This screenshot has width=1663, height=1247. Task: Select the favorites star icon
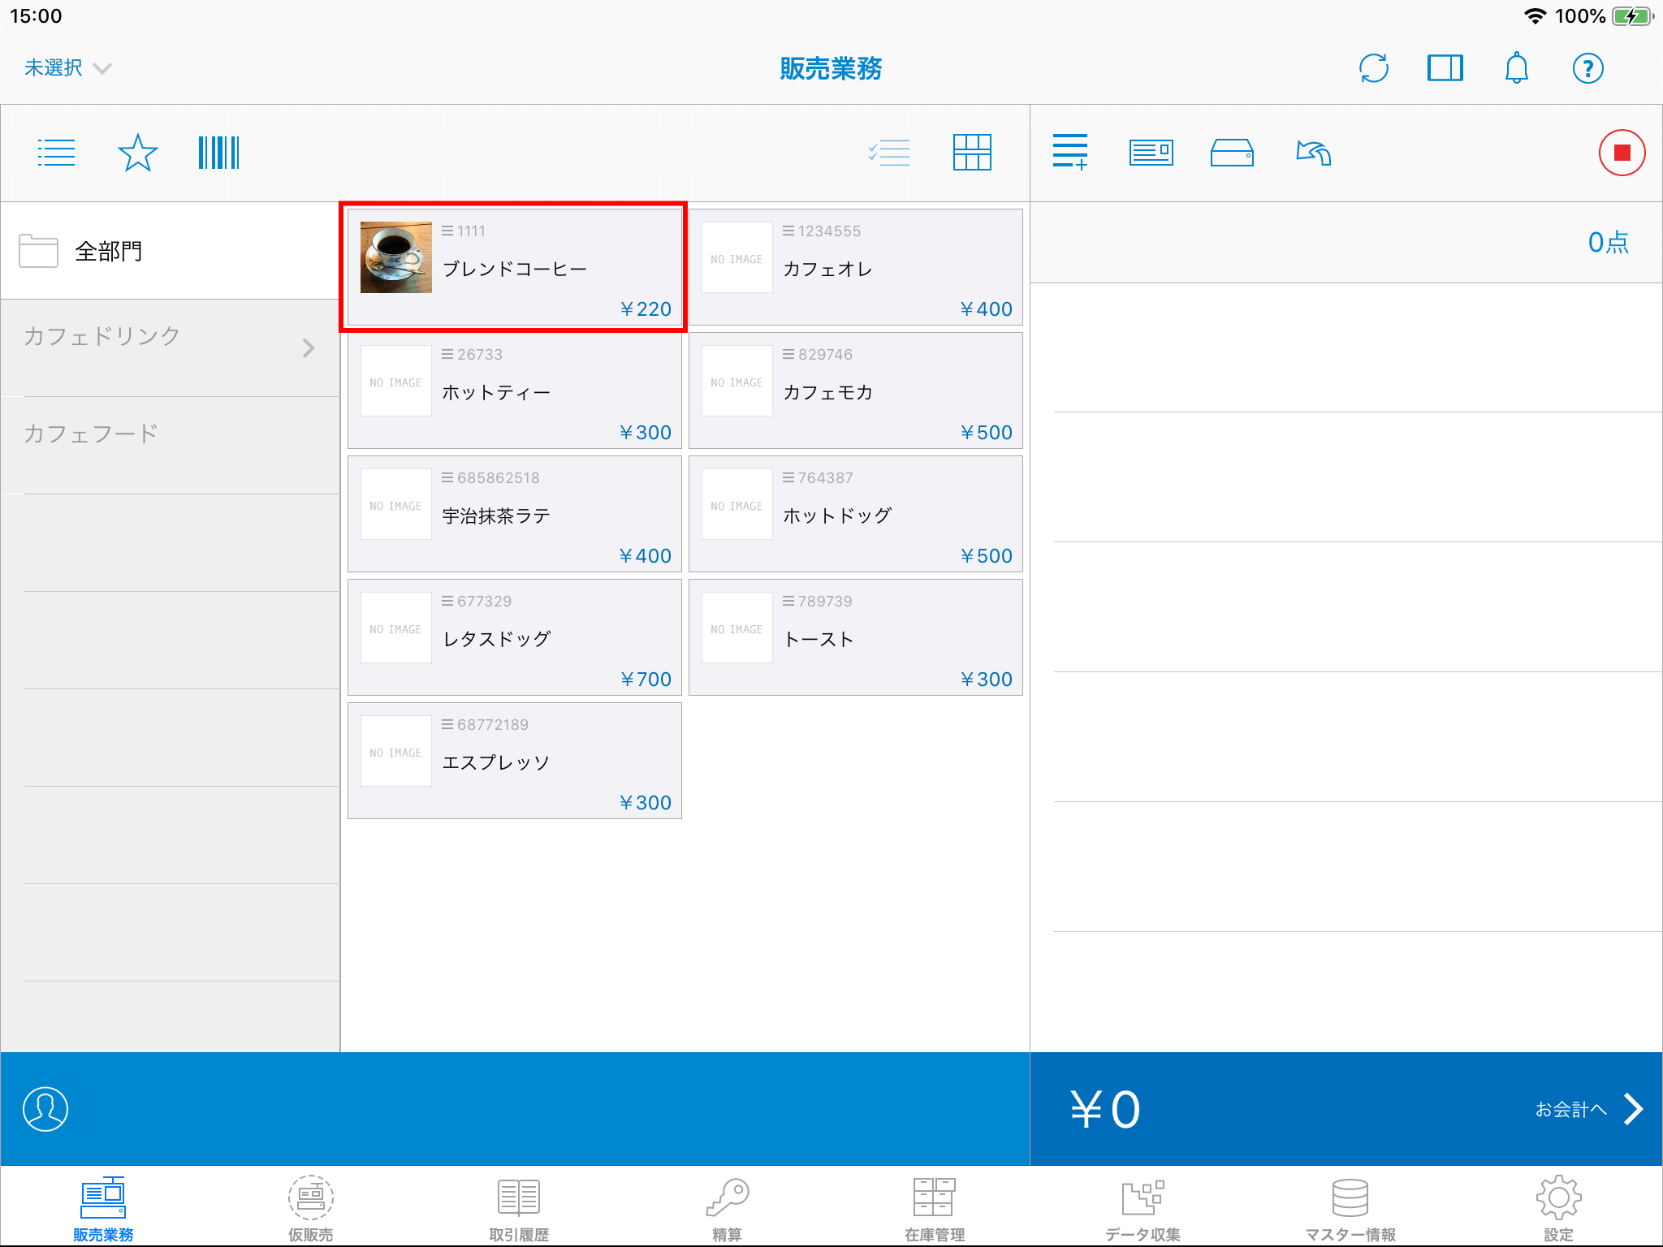click(137, 153)
